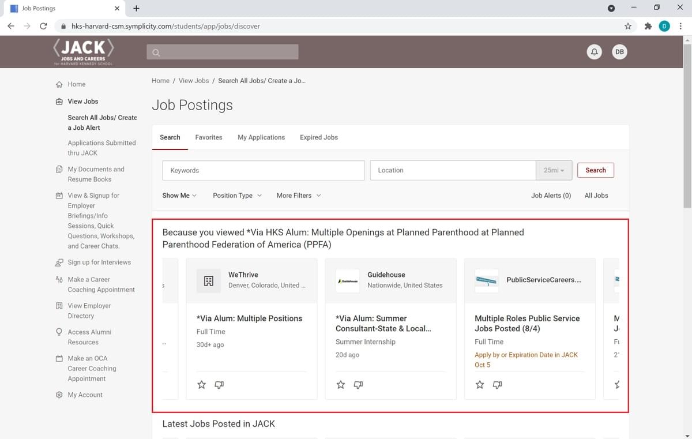Image resolution: width=692 pixels, height=439 pixels.
Task: Open Job Alerts (0)
Action: [x=551, y=196]
